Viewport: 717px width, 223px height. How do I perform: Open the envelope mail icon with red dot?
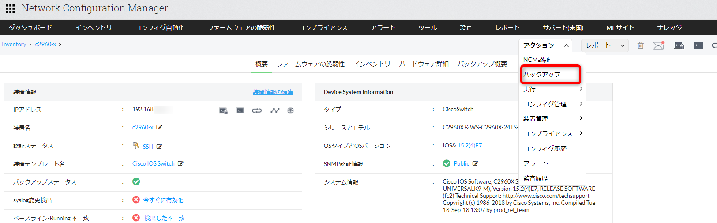[658, 45]
